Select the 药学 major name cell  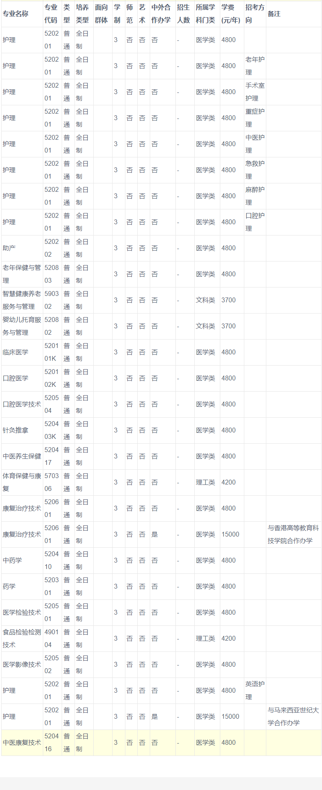9,587
